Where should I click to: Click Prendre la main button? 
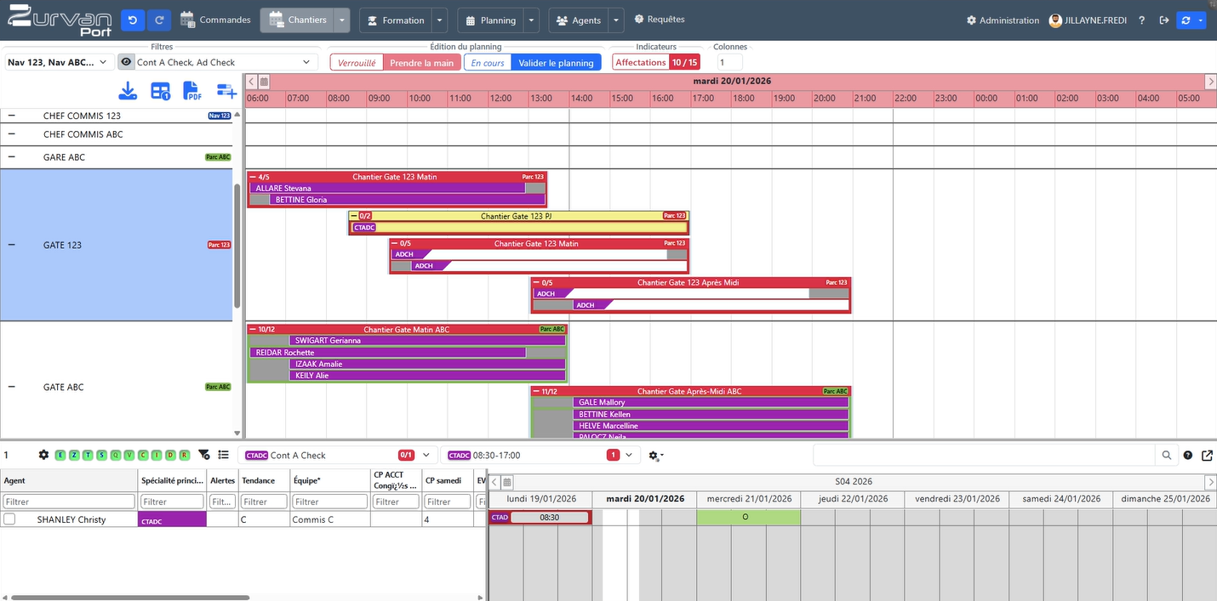pyautogui.click(x=421, y=62)
